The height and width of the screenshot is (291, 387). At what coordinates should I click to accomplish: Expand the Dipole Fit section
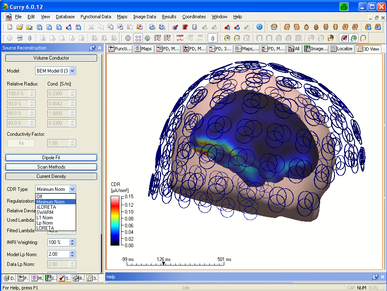(51, 158)
